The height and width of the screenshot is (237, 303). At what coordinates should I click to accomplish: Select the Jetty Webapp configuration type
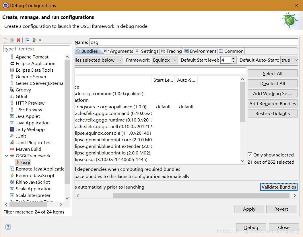point(30,129)
